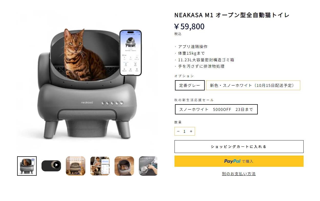Buy now with the PayPal button
The width and height of the screenshot is (320, 201).
(x=239, y=161)
